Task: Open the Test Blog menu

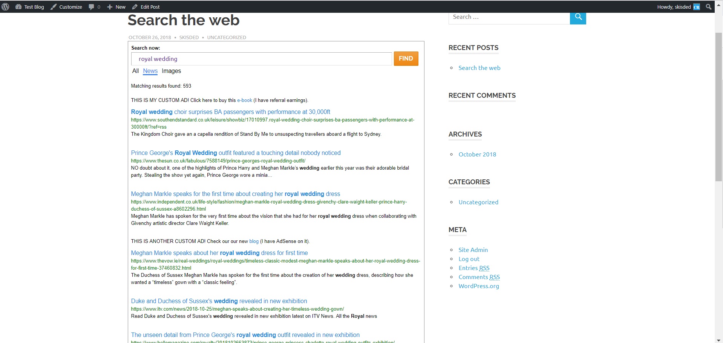Action: (34, 7)
